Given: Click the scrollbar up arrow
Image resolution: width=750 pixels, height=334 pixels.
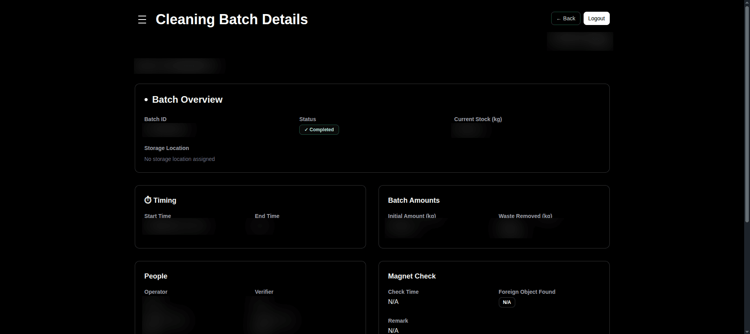Looking at the screenshot, I should coord(747,3).
